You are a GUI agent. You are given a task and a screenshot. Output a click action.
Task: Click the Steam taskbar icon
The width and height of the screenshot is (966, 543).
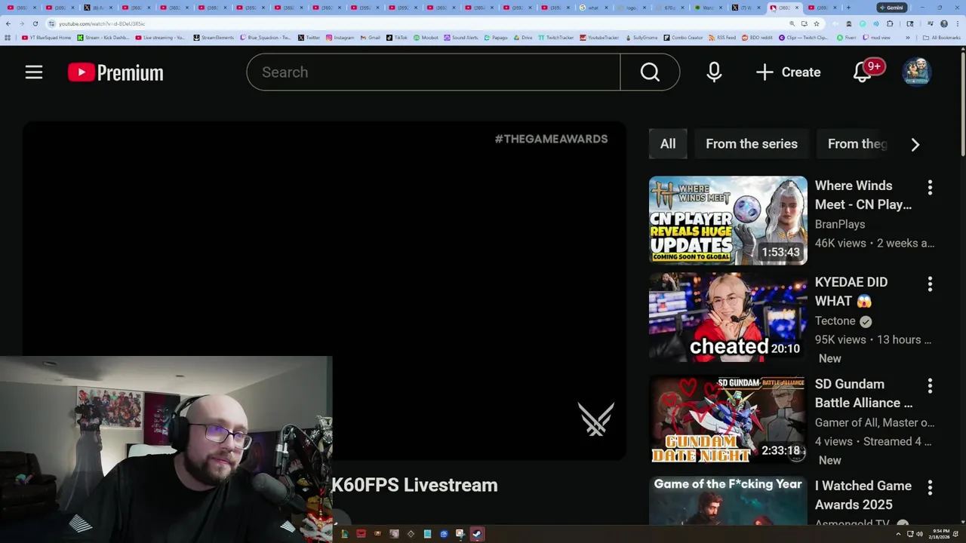pyautogui.click(x=476, y=534)
